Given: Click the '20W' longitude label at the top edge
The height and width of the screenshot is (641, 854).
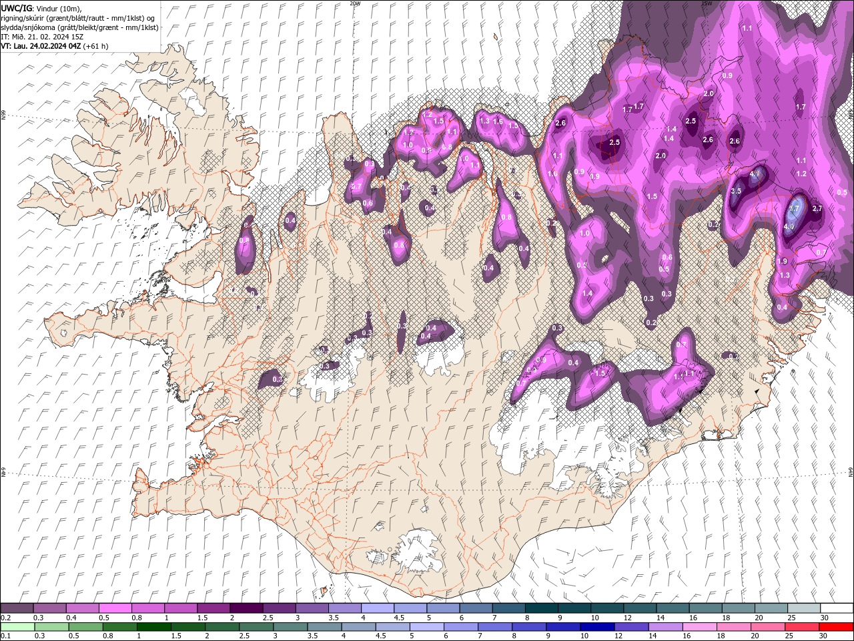Looking at the screenshot, I should 355,3.
